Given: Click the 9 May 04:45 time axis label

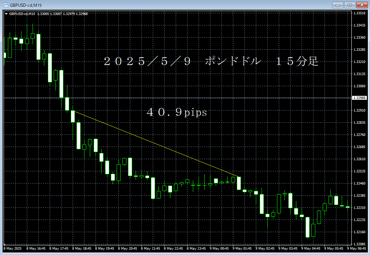Looking at the screenshot, I should (x=311, y=249).
